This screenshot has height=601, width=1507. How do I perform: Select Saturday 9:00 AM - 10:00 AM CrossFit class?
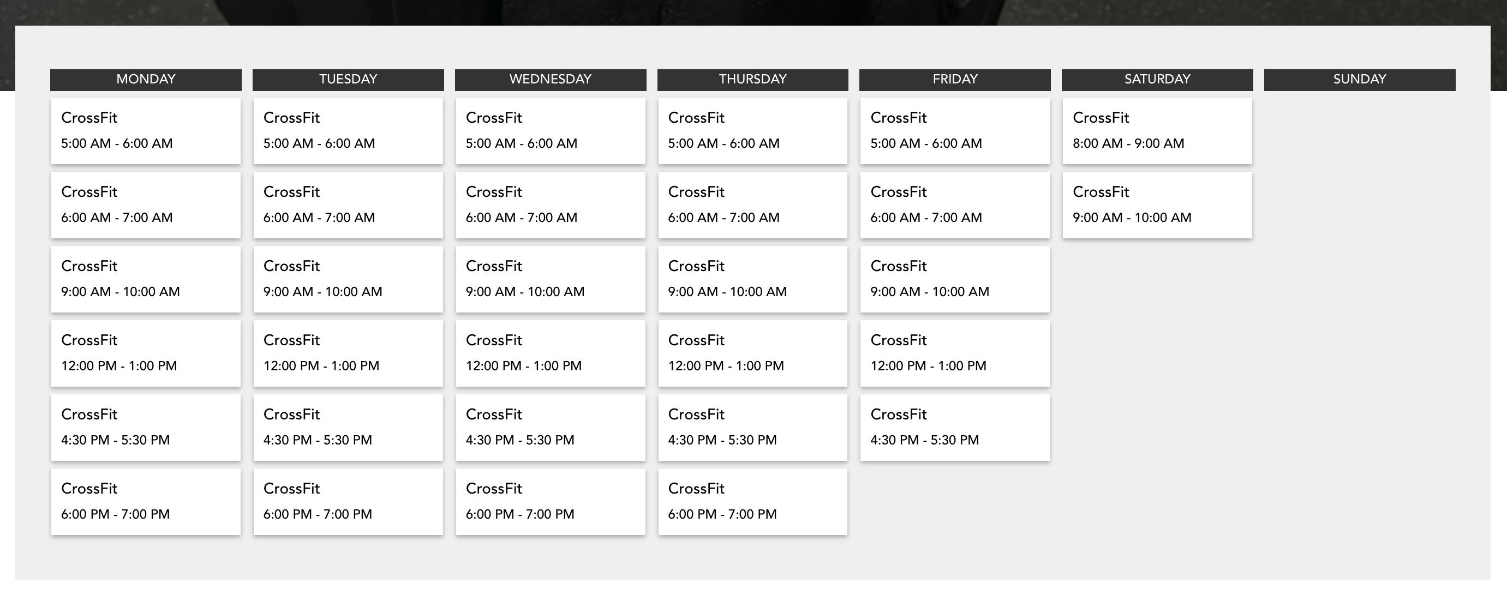point(1157,205)
